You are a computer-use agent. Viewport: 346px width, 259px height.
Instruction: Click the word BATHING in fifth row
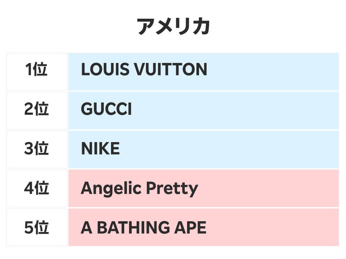point(132,228)
